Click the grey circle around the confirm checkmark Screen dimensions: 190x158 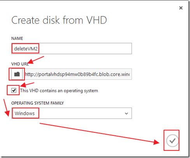pos(172,141)
